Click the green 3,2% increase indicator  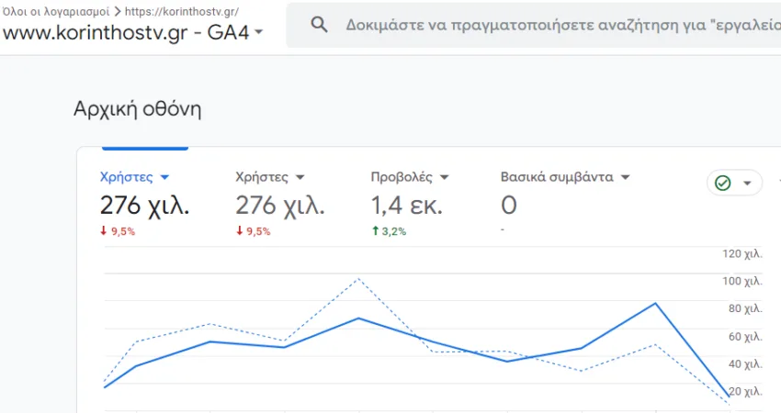tap(389, 231)
